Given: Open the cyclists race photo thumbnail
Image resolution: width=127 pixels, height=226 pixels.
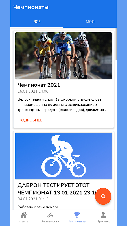Looking at the screenshot, I should coord(63,56).
